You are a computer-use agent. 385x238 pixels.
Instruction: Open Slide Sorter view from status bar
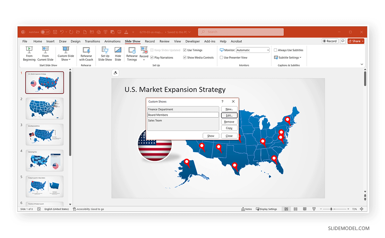coord(295,209)
